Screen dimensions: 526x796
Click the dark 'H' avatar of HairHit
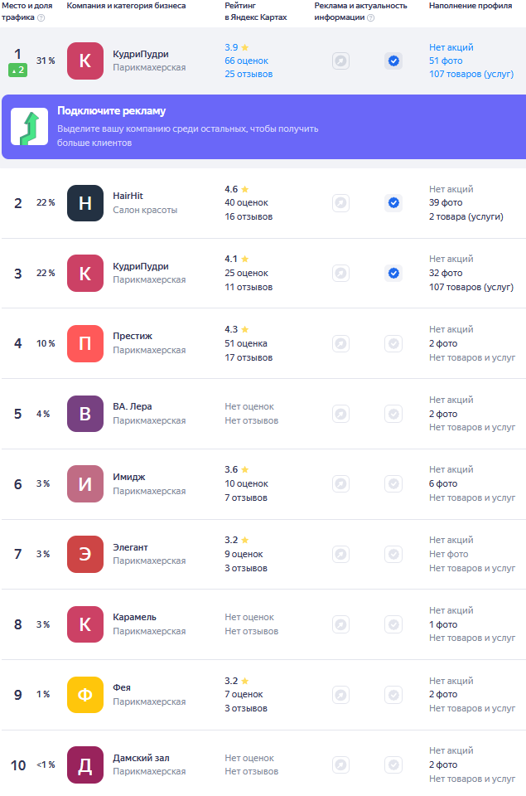[x=85, y=203]
